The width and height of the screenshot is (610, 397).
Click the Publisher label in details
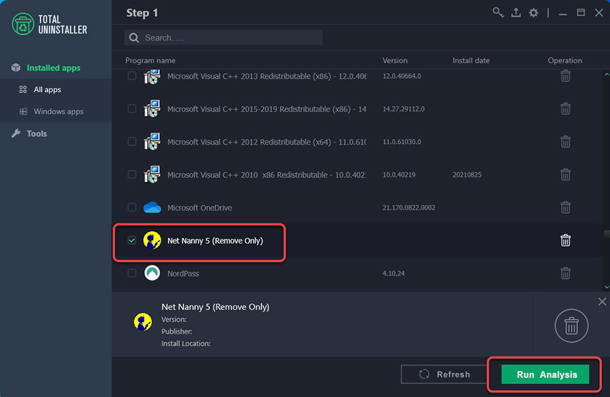point(177,332)
